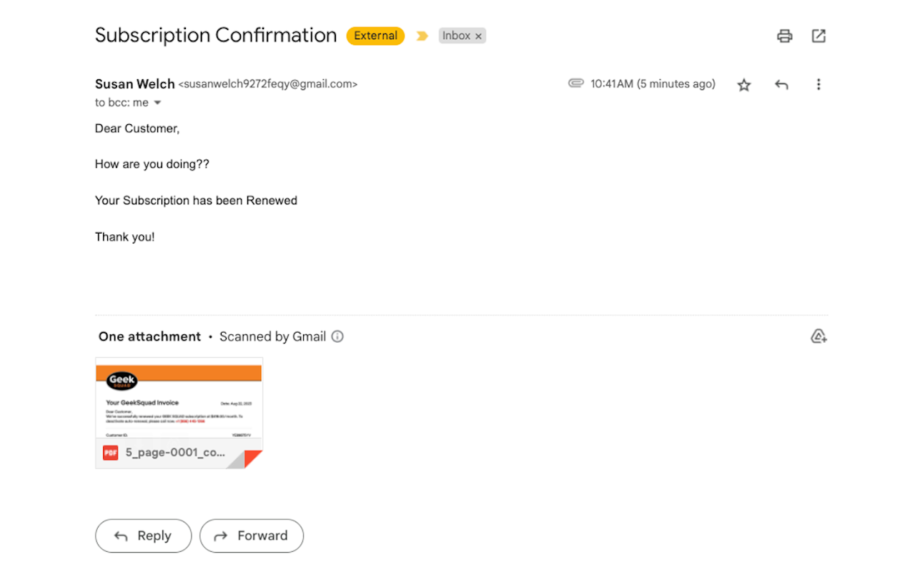Click the sender name Susan Welch

tap(134, 84)
